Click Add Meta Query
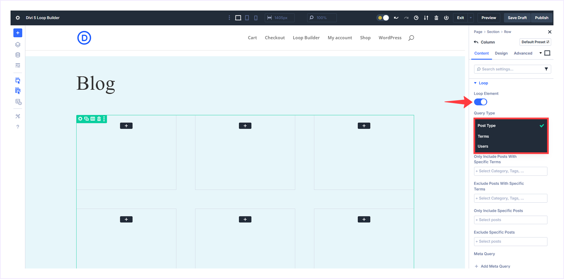The width and height of the screenshot is (564, 279). pyautogui.click(x=492, y=266)
